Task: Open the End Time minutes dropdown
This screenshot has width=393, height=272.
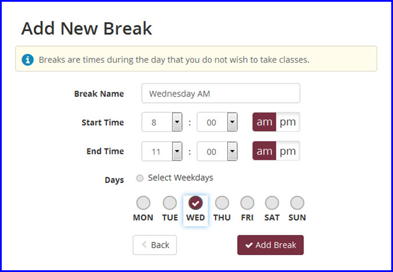Action: [217, 151]
